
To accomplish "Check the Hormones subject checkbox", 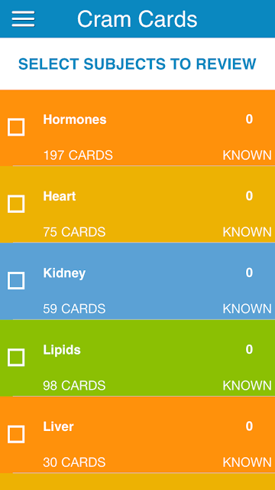I will coord(16,127).
